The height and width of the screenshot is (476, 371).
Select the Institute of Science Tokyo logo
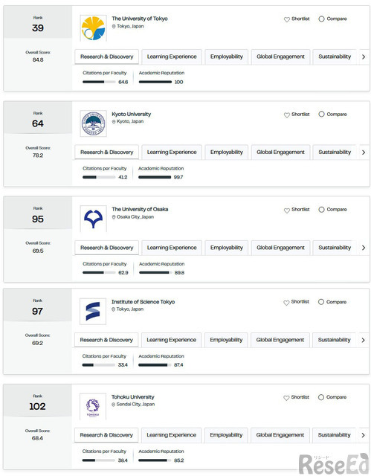[93, 311]
